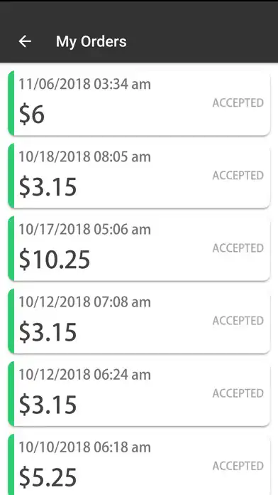Tap ACCEPTED status on the $5.25 order
Image resolution: width=278 pixels, height=495 pixels.
pyautogui.click(x=238, y=466)
